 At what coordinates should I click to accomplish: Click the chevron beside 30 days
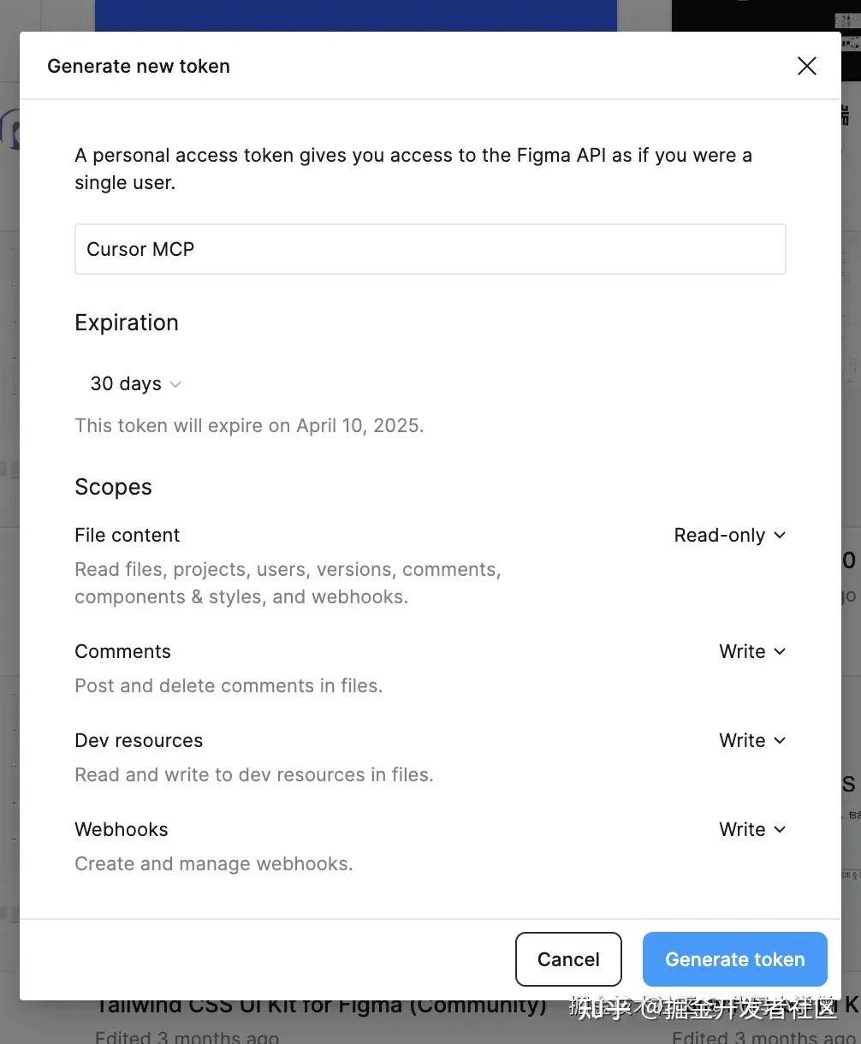[175, 384]
